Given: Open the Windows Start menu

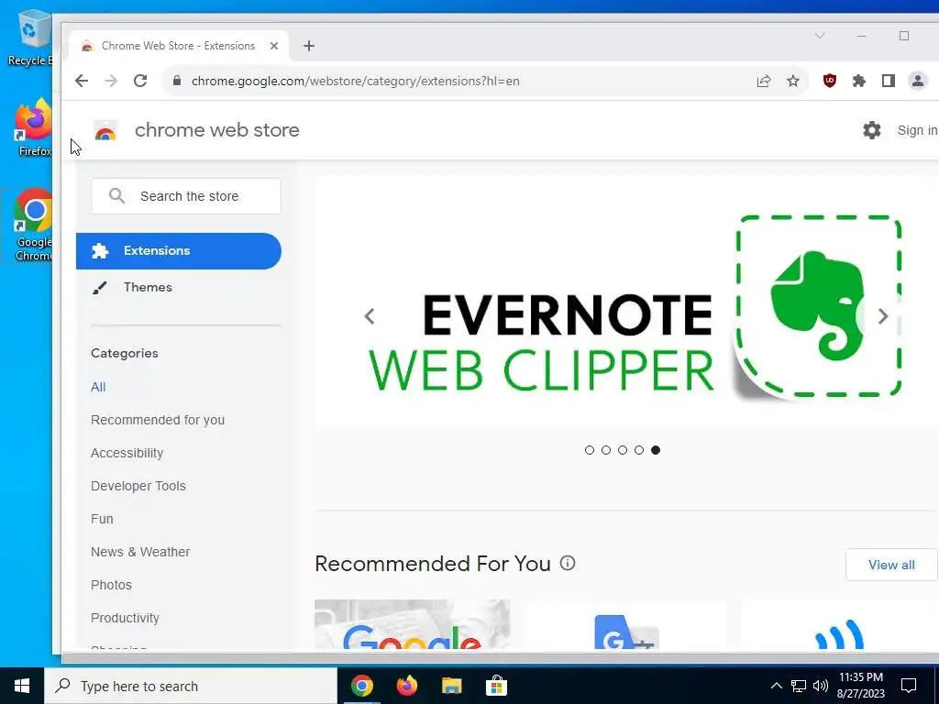Looking at the screenshot, I should pos(22,686).
